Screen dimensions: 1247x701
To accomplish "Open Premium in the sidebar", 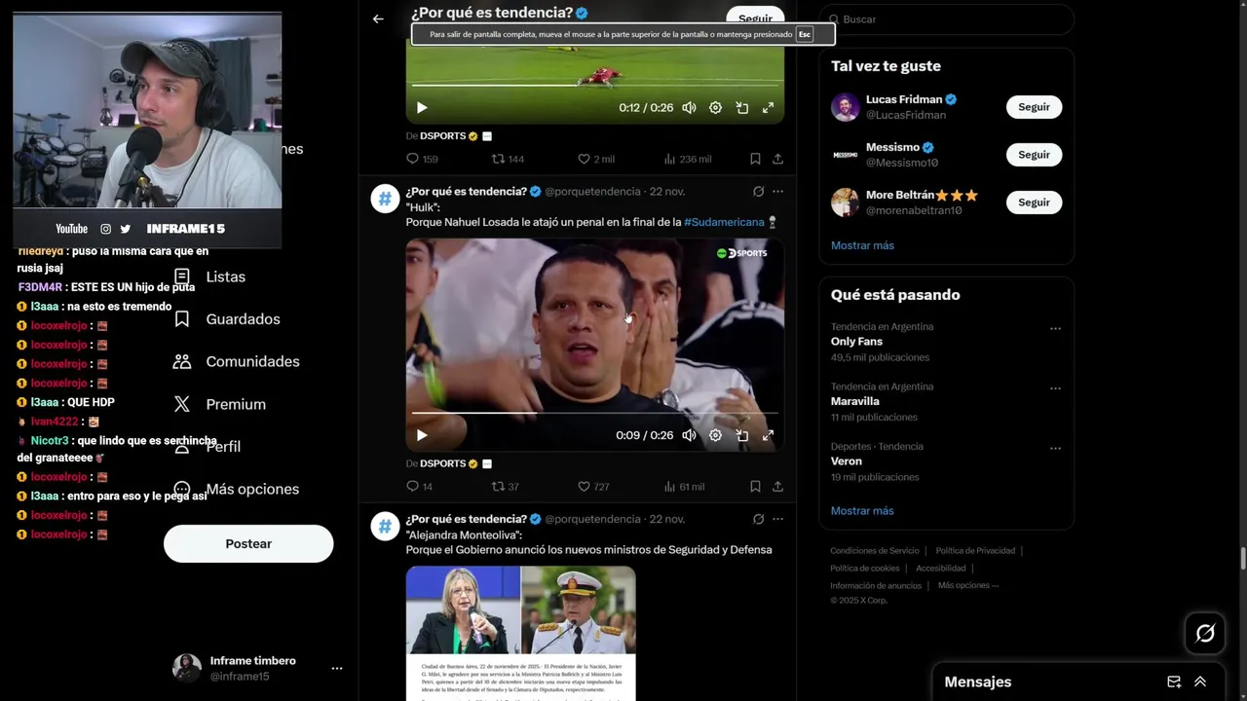I will pos(219,404).
